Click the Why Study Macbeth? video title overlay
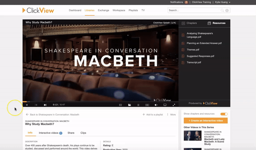This screenshot has height=150, width=256. 39,22
